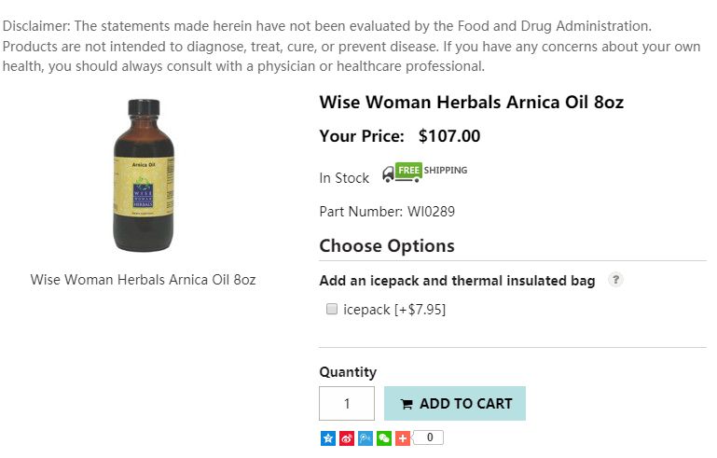
Task: Share the product to QZone
Action: pos(327,437)
